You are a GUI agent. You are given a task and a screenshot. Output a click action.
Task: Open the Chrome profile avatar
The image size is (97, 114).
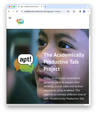(x=84, y=11)
